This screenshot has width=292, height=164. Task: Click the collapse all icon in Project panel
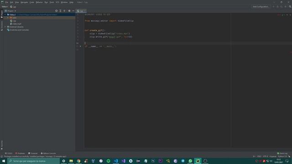tap(64, 11)
